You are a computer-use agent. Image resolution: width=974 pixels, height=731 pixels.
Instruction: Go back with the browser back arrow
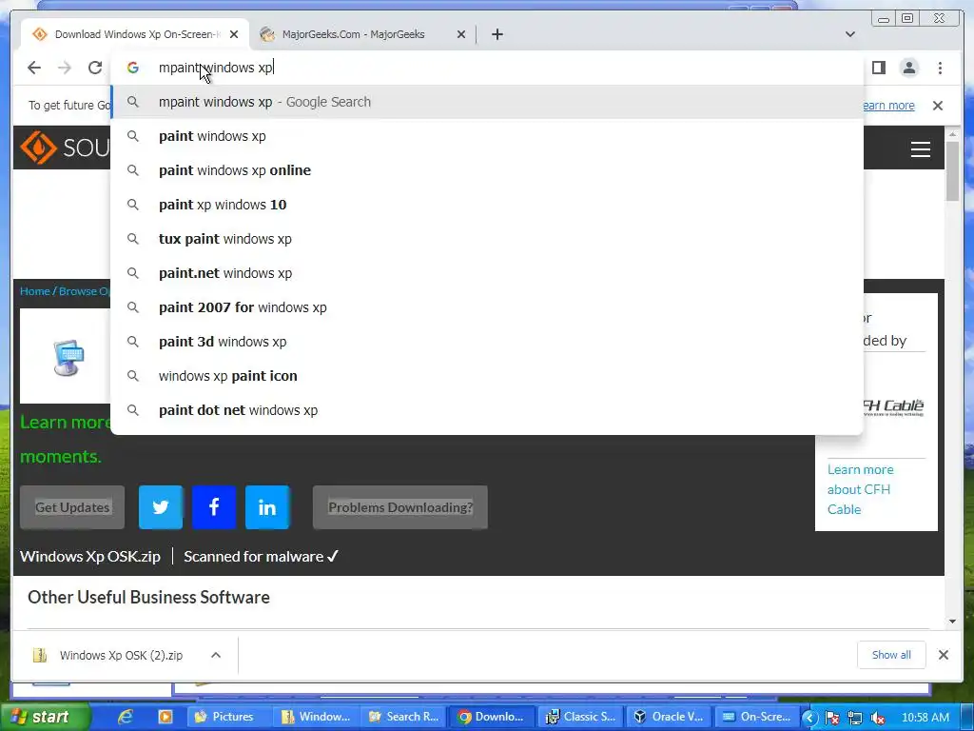[34, 68]
